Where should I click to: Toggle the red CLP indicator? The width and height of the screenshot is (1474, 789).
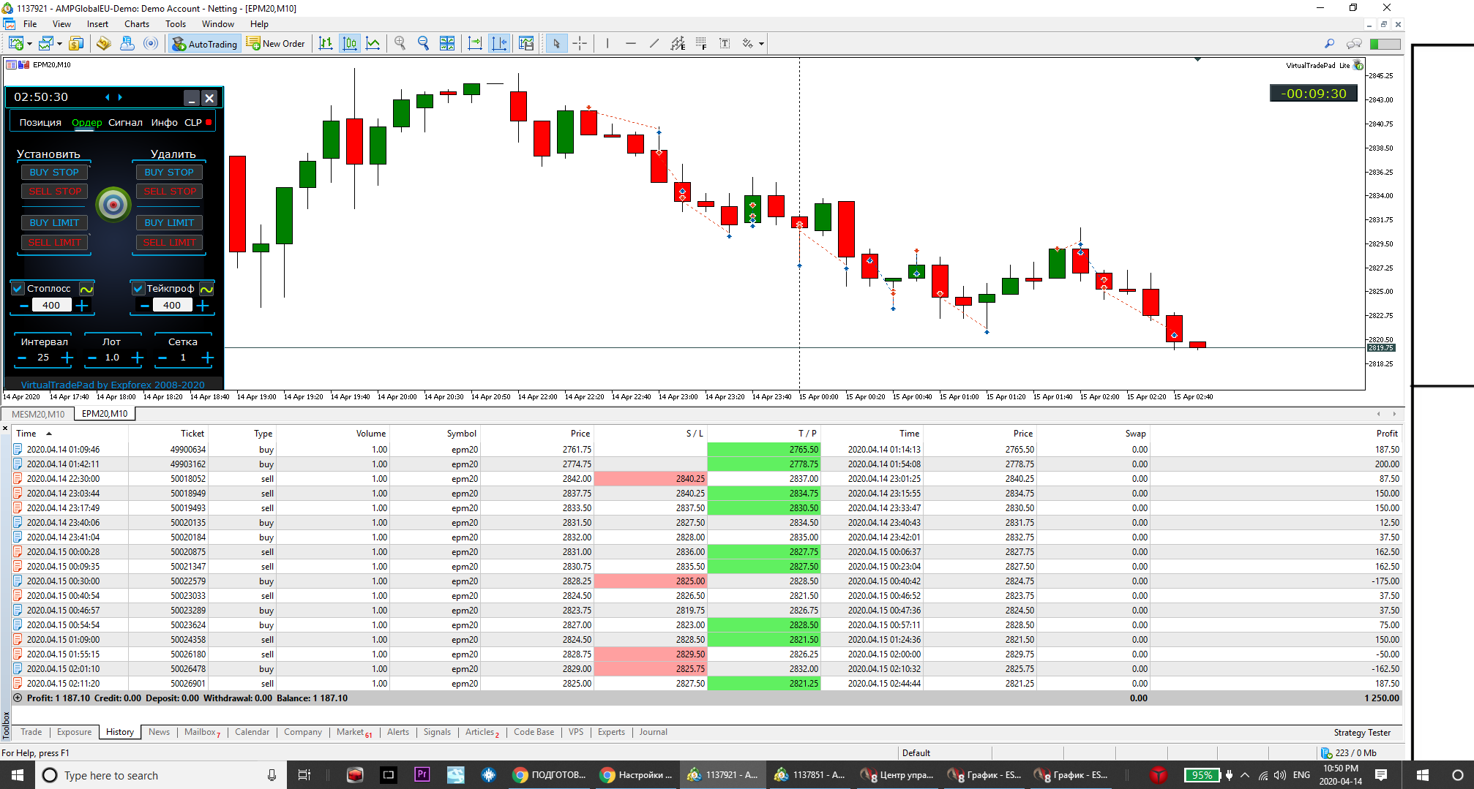point(209,122)
